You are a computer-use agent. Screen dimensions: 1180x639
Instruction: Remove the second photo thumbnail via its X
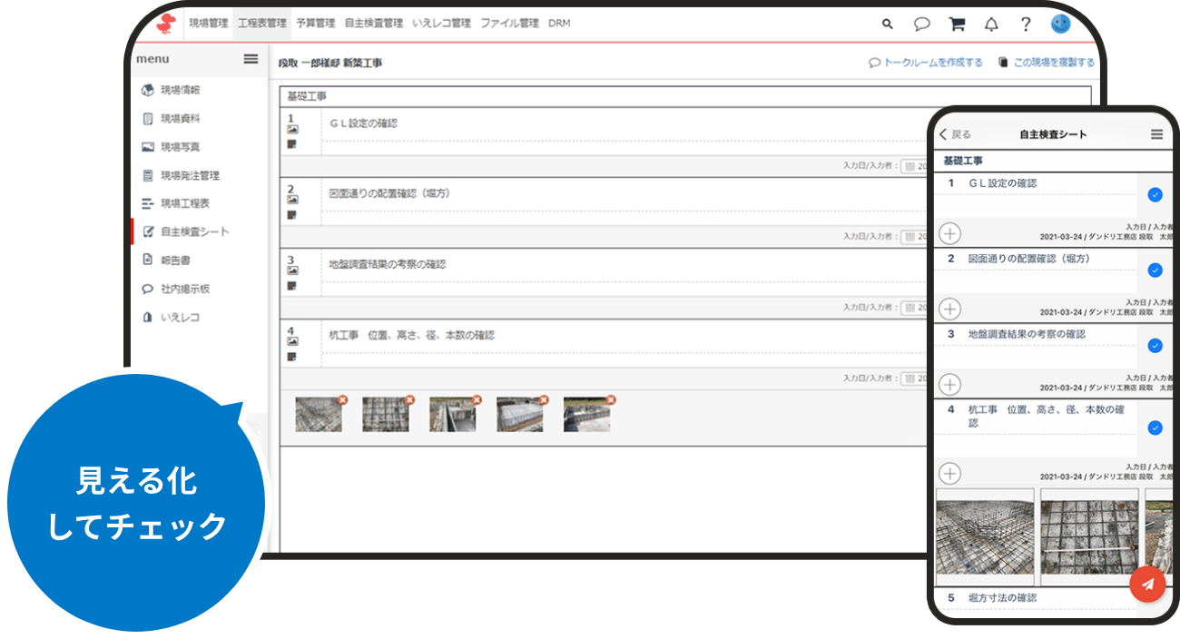click(x=409, y=399)
